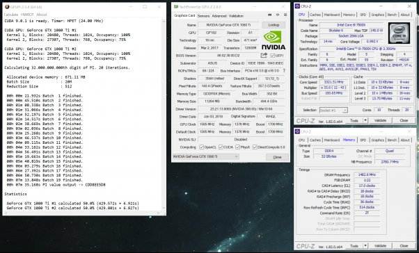Click the Core Speed value in CPU-Z
This screenshot has height=253, width=419.
333,82
